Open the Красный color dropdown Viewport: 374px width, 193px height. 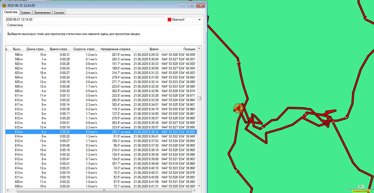[184, 20]
